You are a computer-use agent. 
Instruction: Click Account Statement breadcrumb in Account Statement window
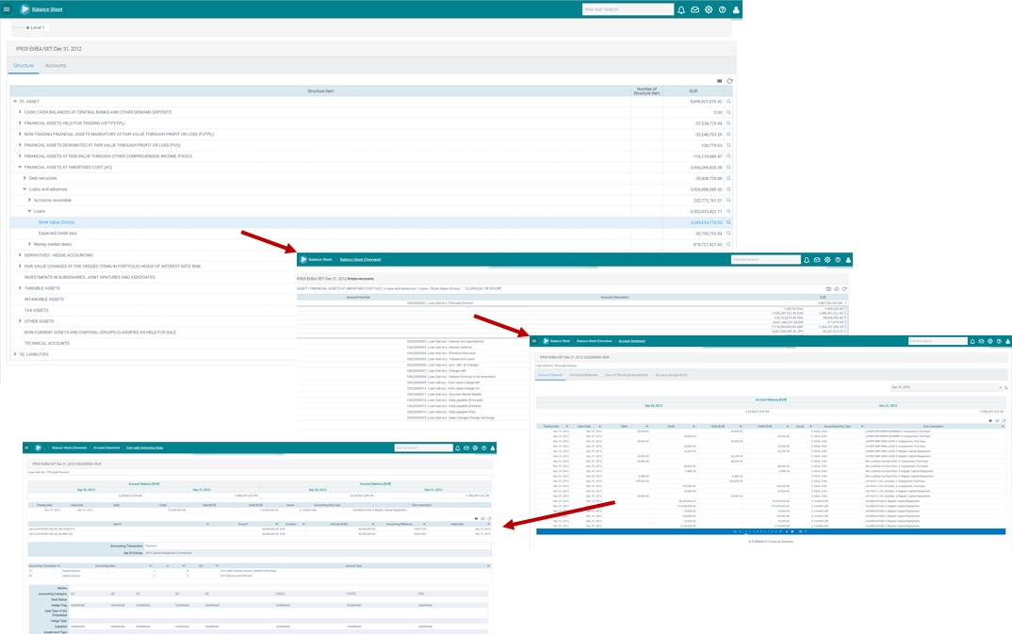[x=632, y=341]
